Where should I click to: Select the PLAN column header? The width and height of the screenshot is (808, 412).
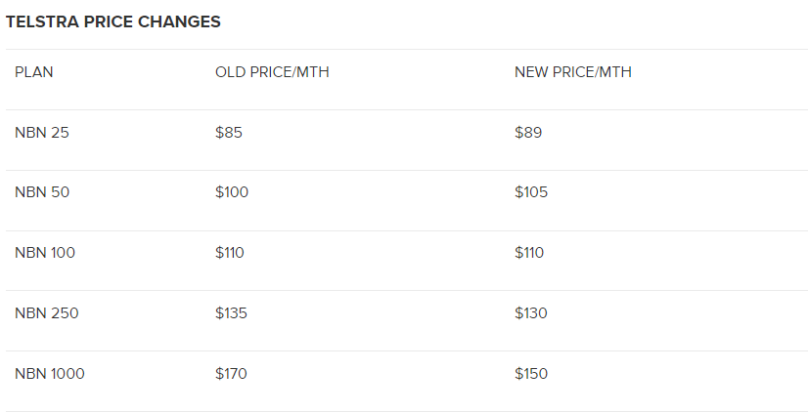click(33, 72)
